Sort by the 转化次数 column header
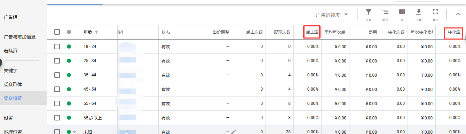This screenshot has width=466, height=134. (x=396, y=32)
